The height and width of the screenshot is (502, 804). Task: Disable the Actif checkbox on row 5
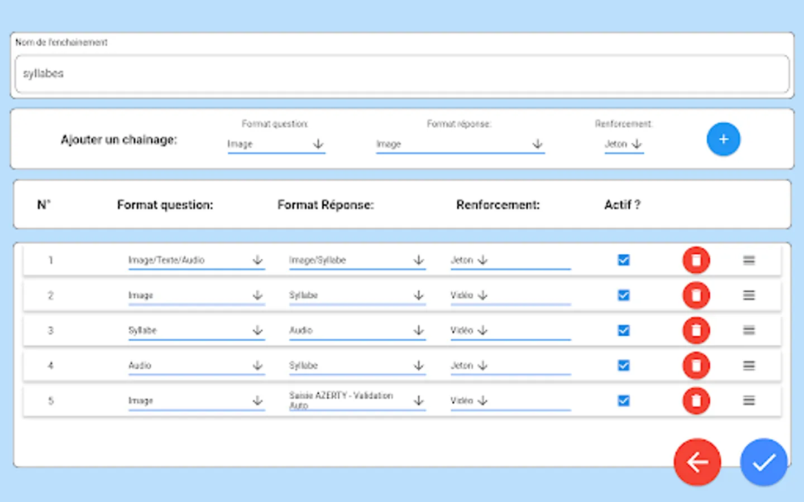pyautogui.click(x=624, y=400)
